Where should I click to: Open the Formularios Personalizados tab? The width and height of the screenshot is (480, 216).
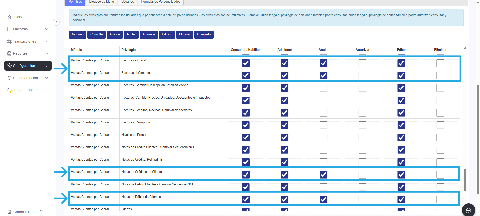[161, 2]
